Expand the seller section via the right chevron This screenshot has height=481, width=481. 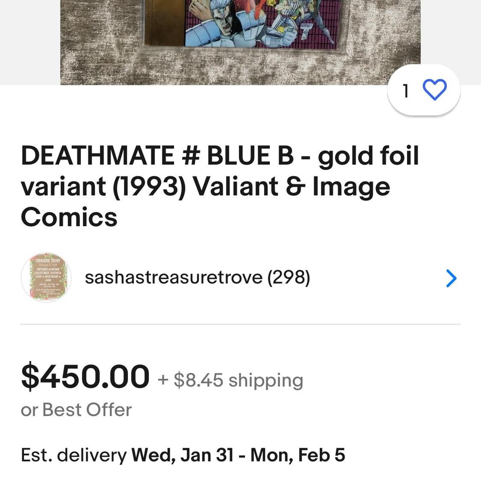(451, 278)
